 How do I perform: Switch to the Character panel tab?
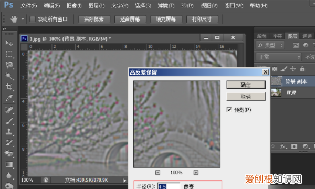pyautogui.click(x=277, y=36)
